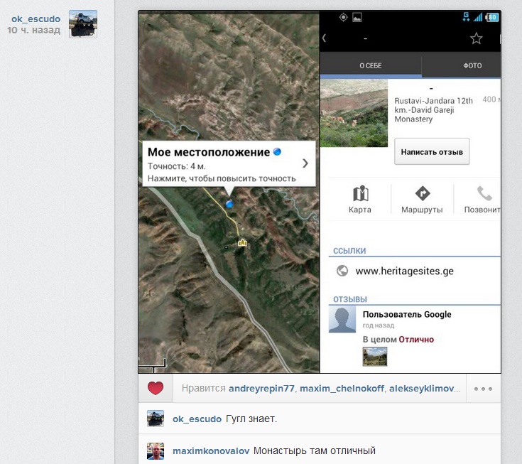
Task: Click the Google user reviewer avatar
Action: (342, 320)
